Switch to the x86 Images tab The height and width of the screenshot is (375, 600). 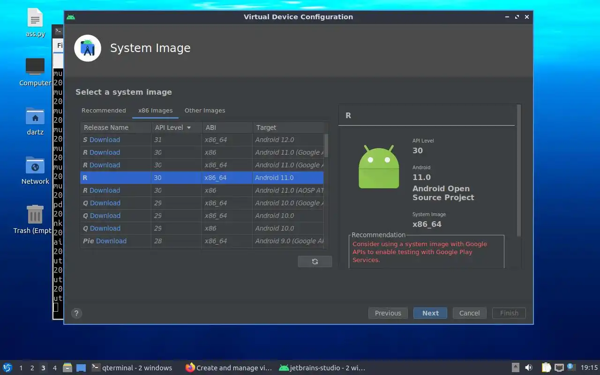[155, 111]
